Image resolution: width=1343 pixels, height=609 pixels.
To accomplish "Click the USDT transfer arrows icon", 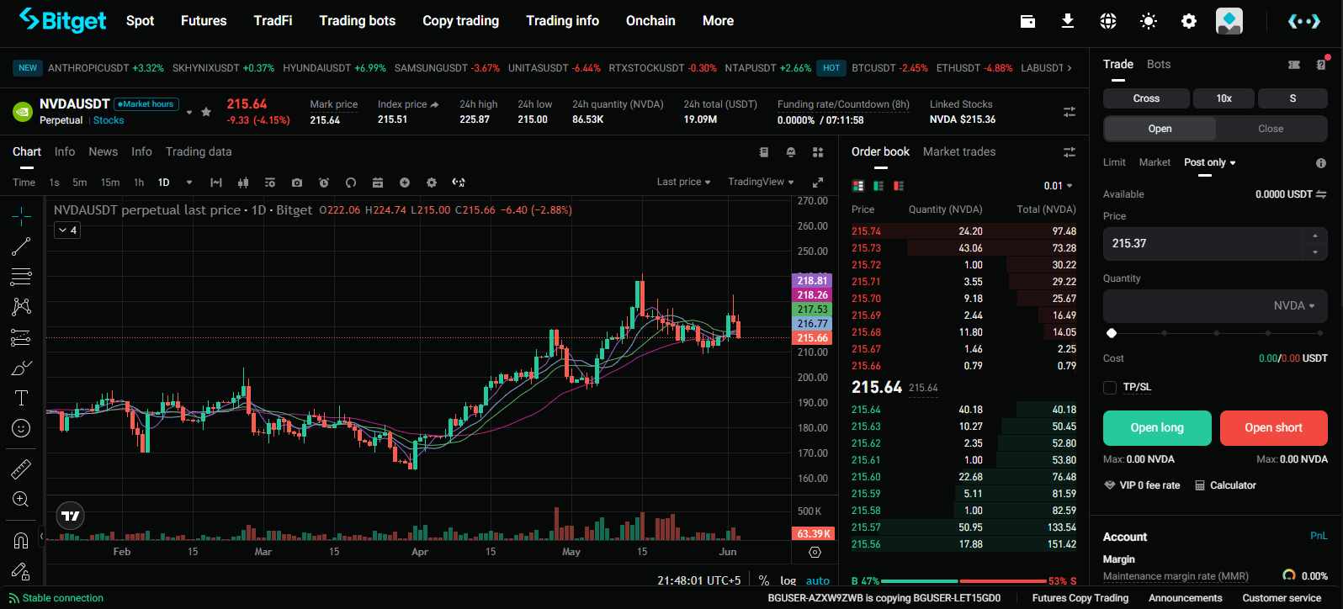I will 1321,194.
